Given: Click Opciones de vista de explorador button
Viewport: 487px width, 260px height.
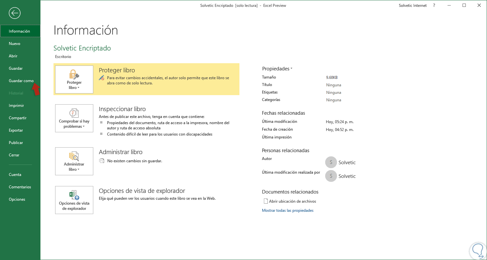Looking at the screenshot, I should coord(74,200).
